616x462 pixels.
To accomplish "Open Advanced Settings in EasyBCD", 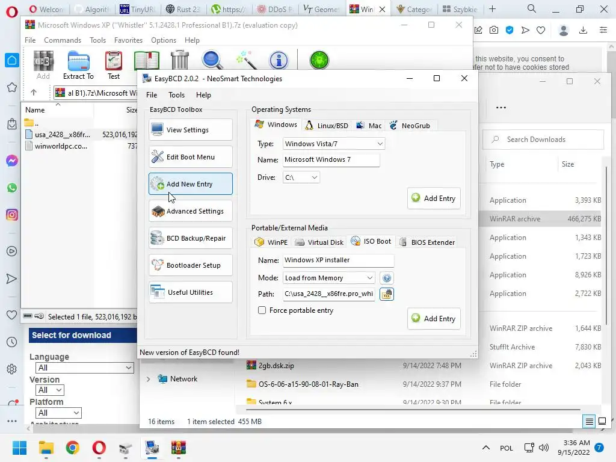I will pos(191,211).
